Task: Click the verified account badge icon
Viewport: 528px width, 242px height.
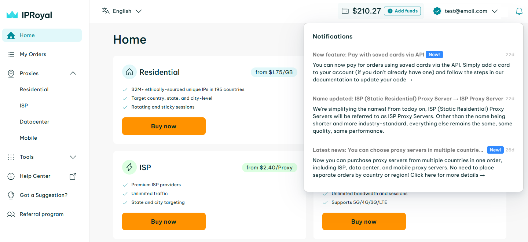Action: (x=437, y=11)
